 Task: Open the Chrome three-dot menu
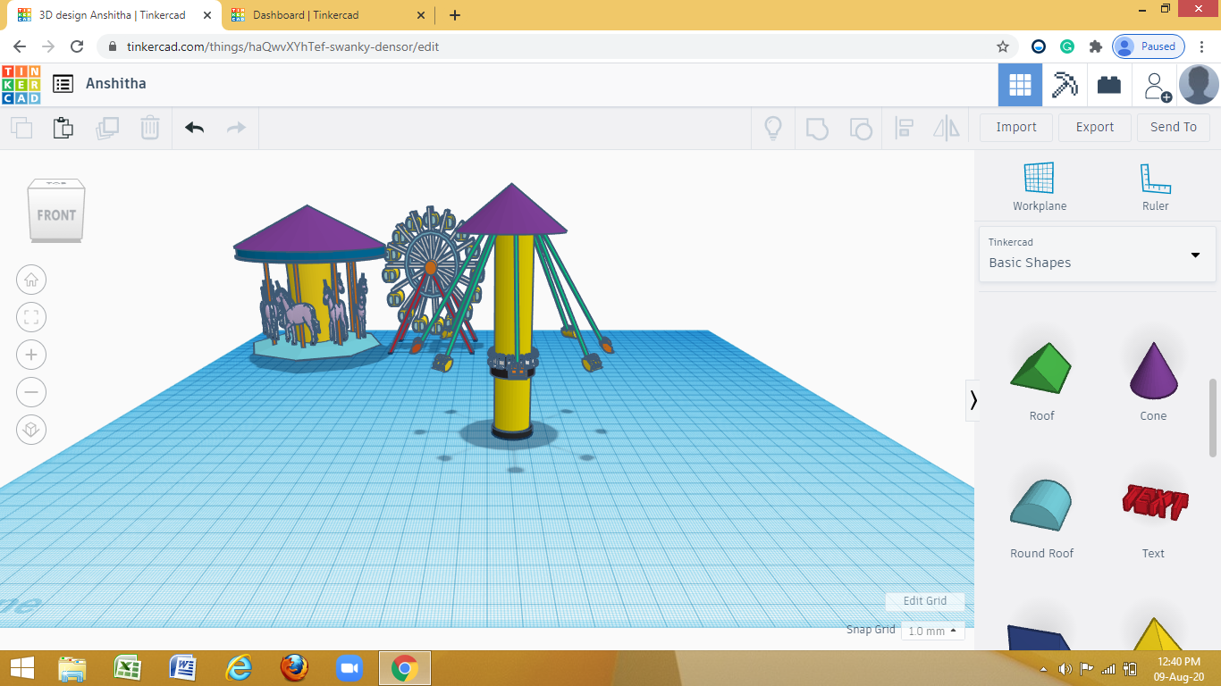click(1202, 46)
